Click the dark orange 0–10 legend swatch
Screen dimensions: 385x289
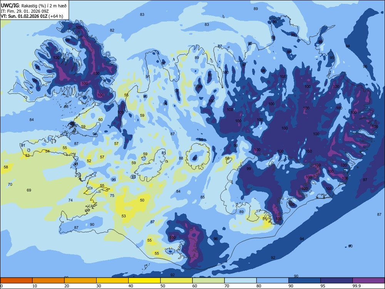point(16,281)
